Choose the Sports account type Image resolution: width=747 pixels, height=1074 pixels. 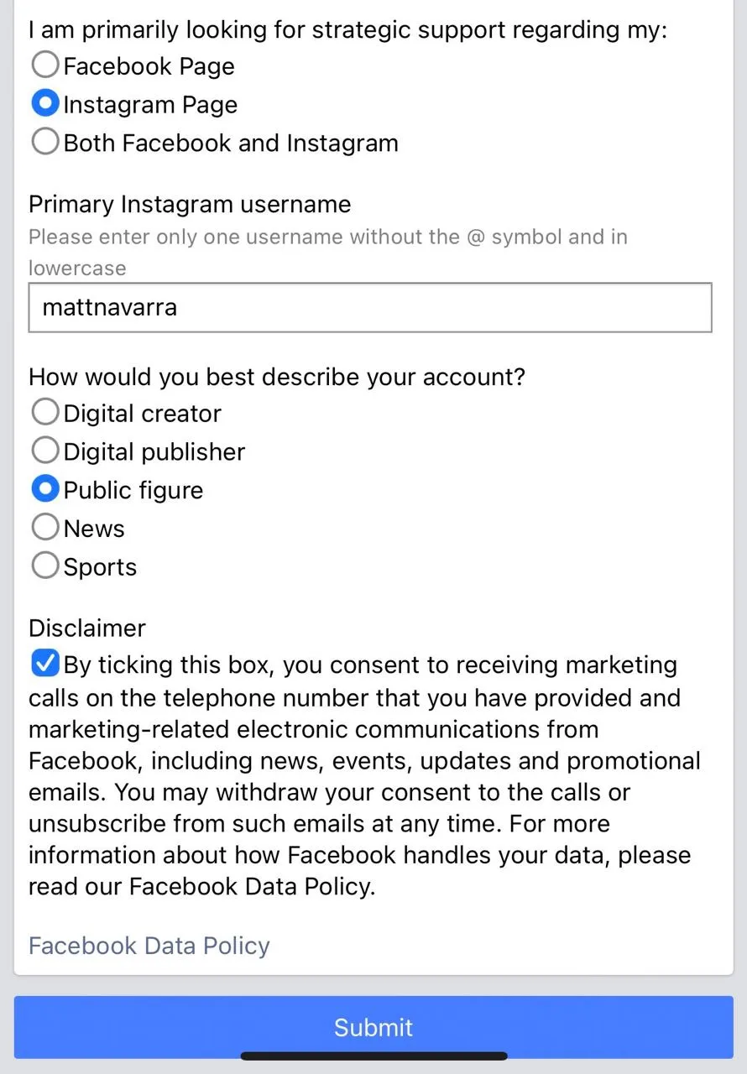45,566
